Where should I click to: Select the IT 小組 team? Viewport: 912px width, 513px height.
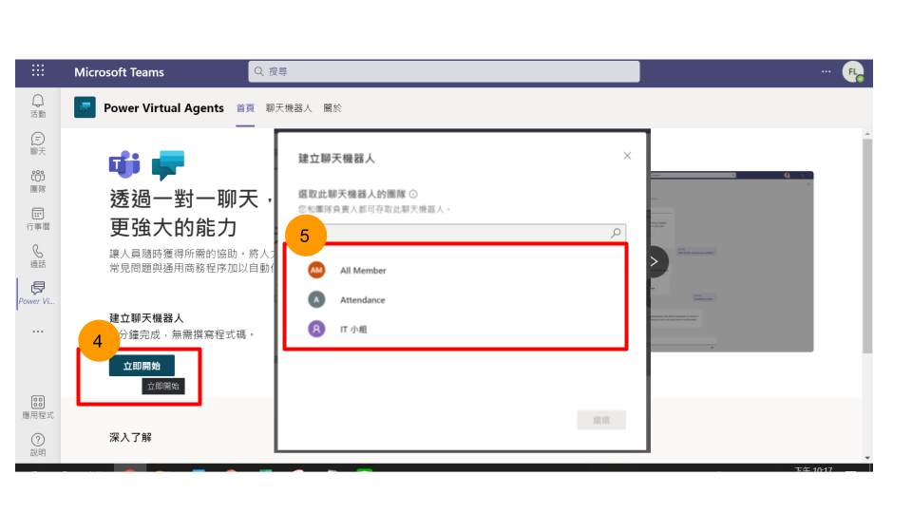tap(455, 330)
